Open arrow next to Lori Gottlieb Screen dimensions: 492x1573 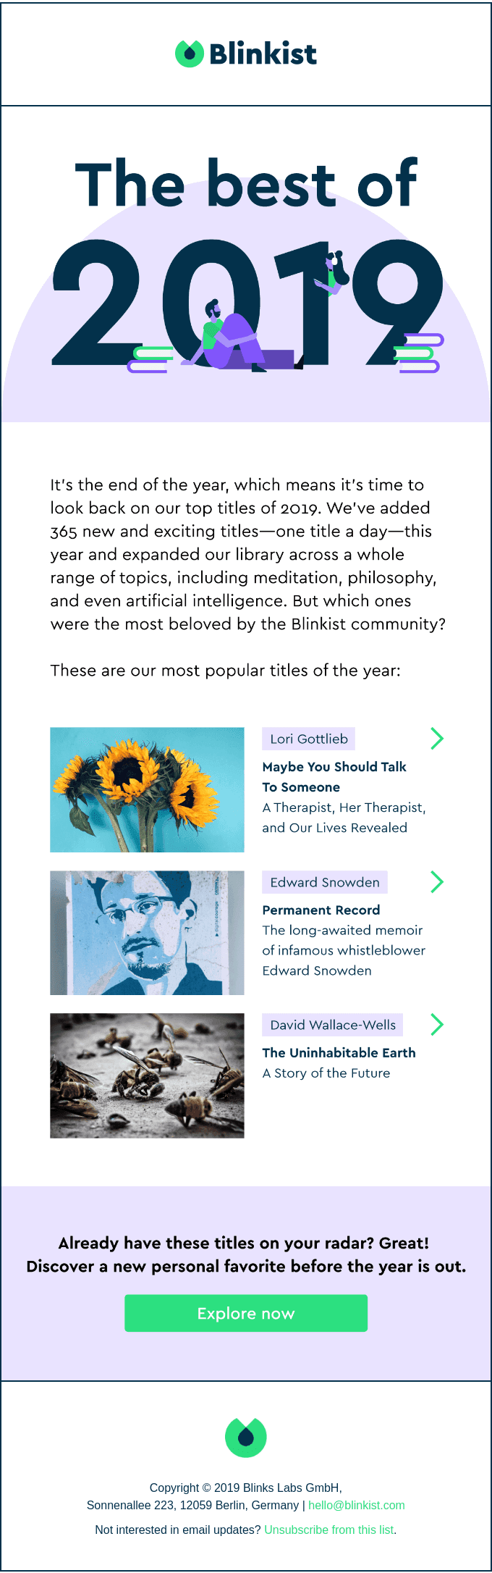pos(437,739)
